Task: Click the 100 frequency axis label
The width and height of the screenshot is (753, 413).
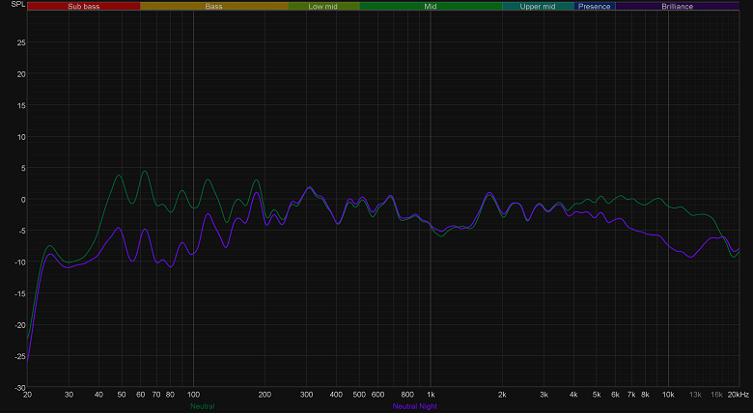Action: tap(193, 395)
